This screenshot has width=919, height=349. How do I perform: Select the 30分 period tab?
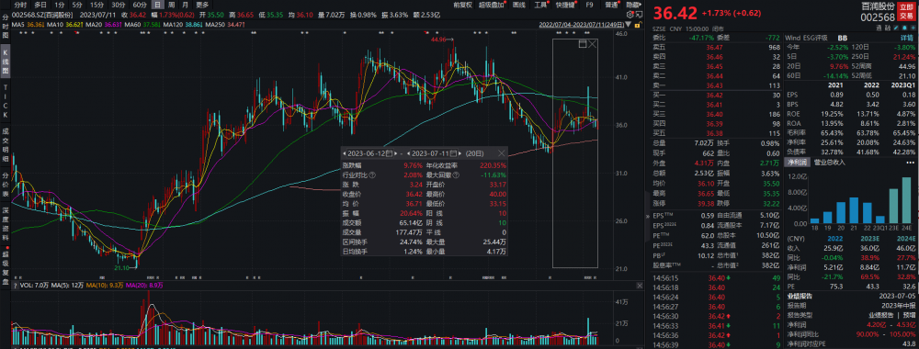tap(119, 5)
